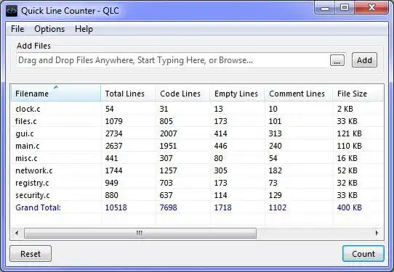Click main.c empty lines value 446
Viewport: 394px width, 272px height.
pos(220,146)
